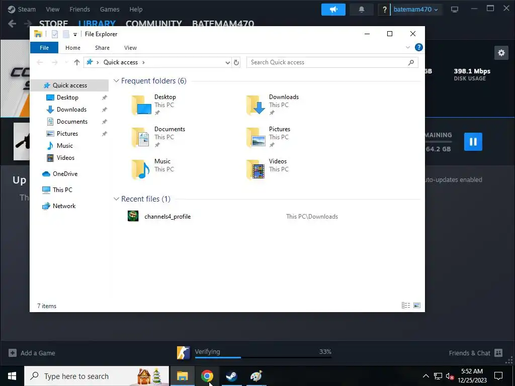This screenshot has height=386, width=515.
Task: Click the Up one level arrow
Action: tap(77, 62)
